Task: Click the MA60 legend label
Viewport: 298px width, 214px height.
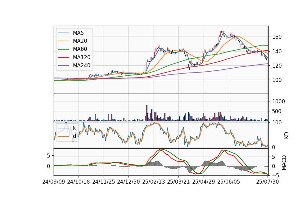Action: (x=80, y=49)
